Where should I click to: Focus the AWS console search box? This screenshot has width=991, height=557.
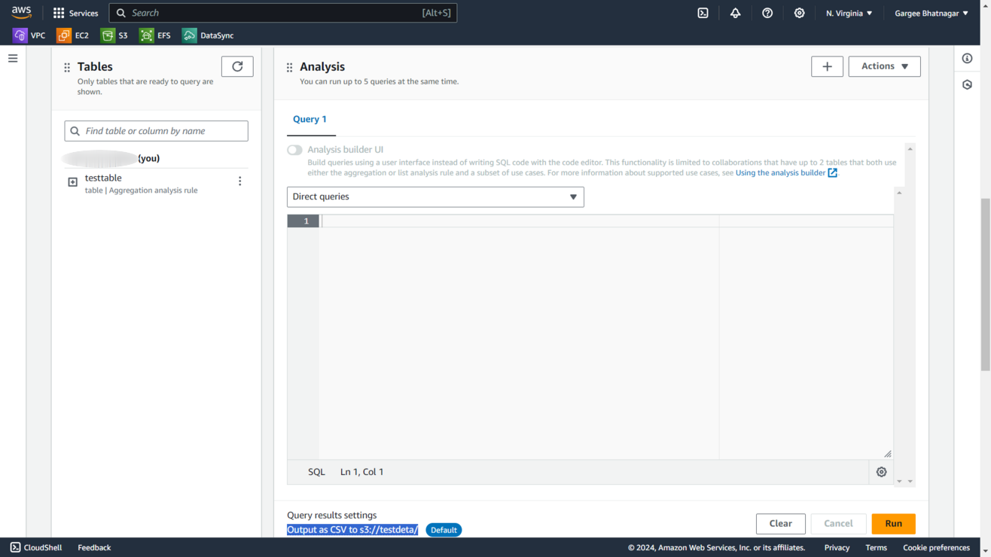tap(283, 13)
